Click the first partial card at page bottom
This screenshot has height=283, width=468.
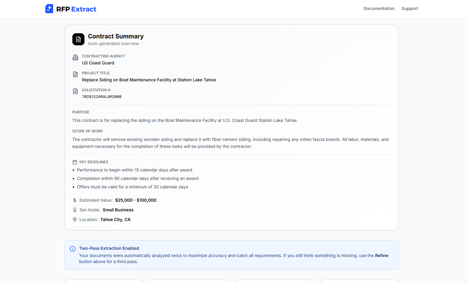point(103,281)
